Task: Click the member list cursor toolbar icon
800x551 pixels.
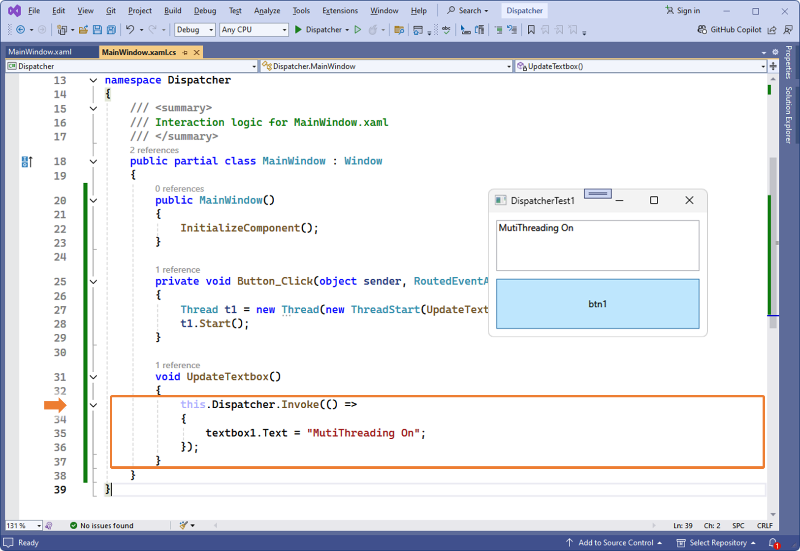Action: pyautogui.click(x=465, y=30)
